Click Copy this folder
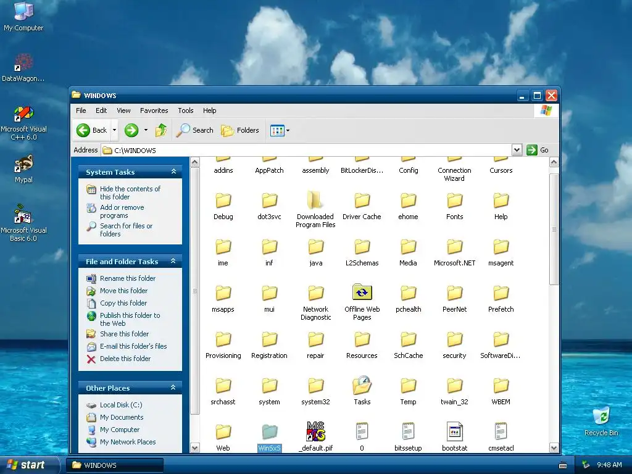Screen dimensions: 632x474 coord(123,303)
